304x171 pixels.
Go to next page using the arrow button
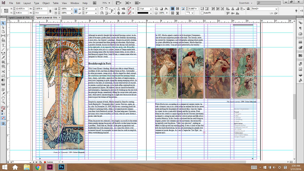click(x=34, y=162)
